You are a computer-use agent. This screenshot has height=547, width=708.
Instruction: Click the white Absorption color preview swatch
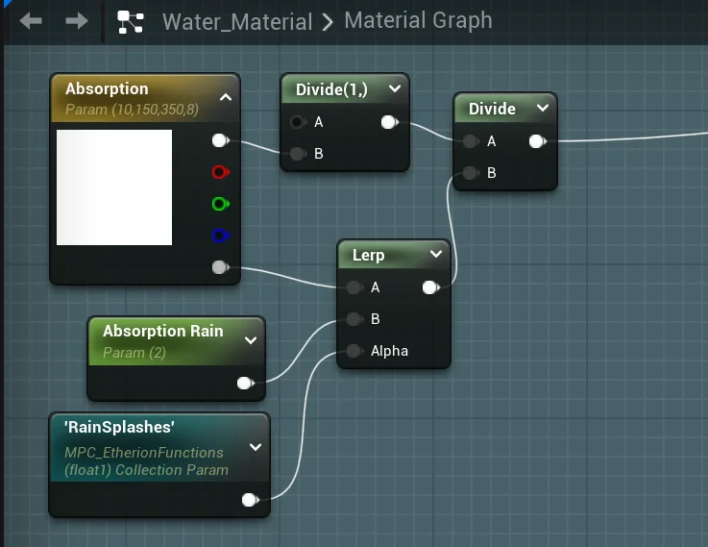(114, 187)
